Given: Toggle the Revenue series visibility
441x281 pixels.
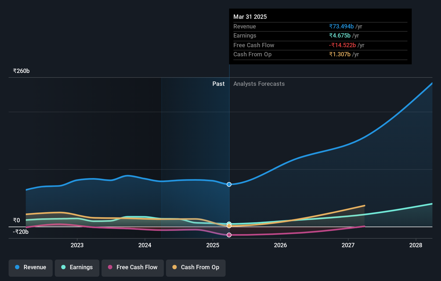Looking at the screenshot, I should point(30,267).
